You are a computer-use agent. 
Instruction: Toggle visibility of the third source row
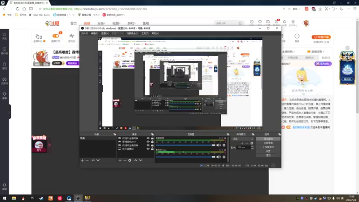click(148, 145)
